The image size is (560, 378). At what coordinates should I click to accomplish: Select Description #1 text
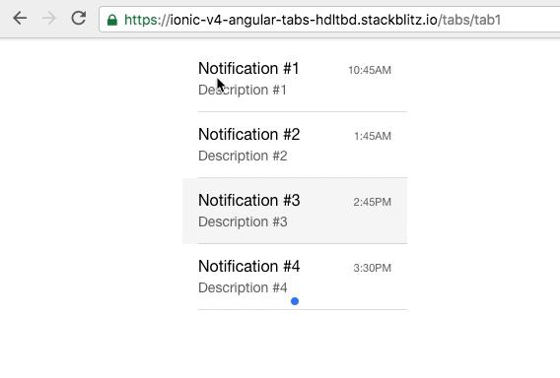(243, 90)
